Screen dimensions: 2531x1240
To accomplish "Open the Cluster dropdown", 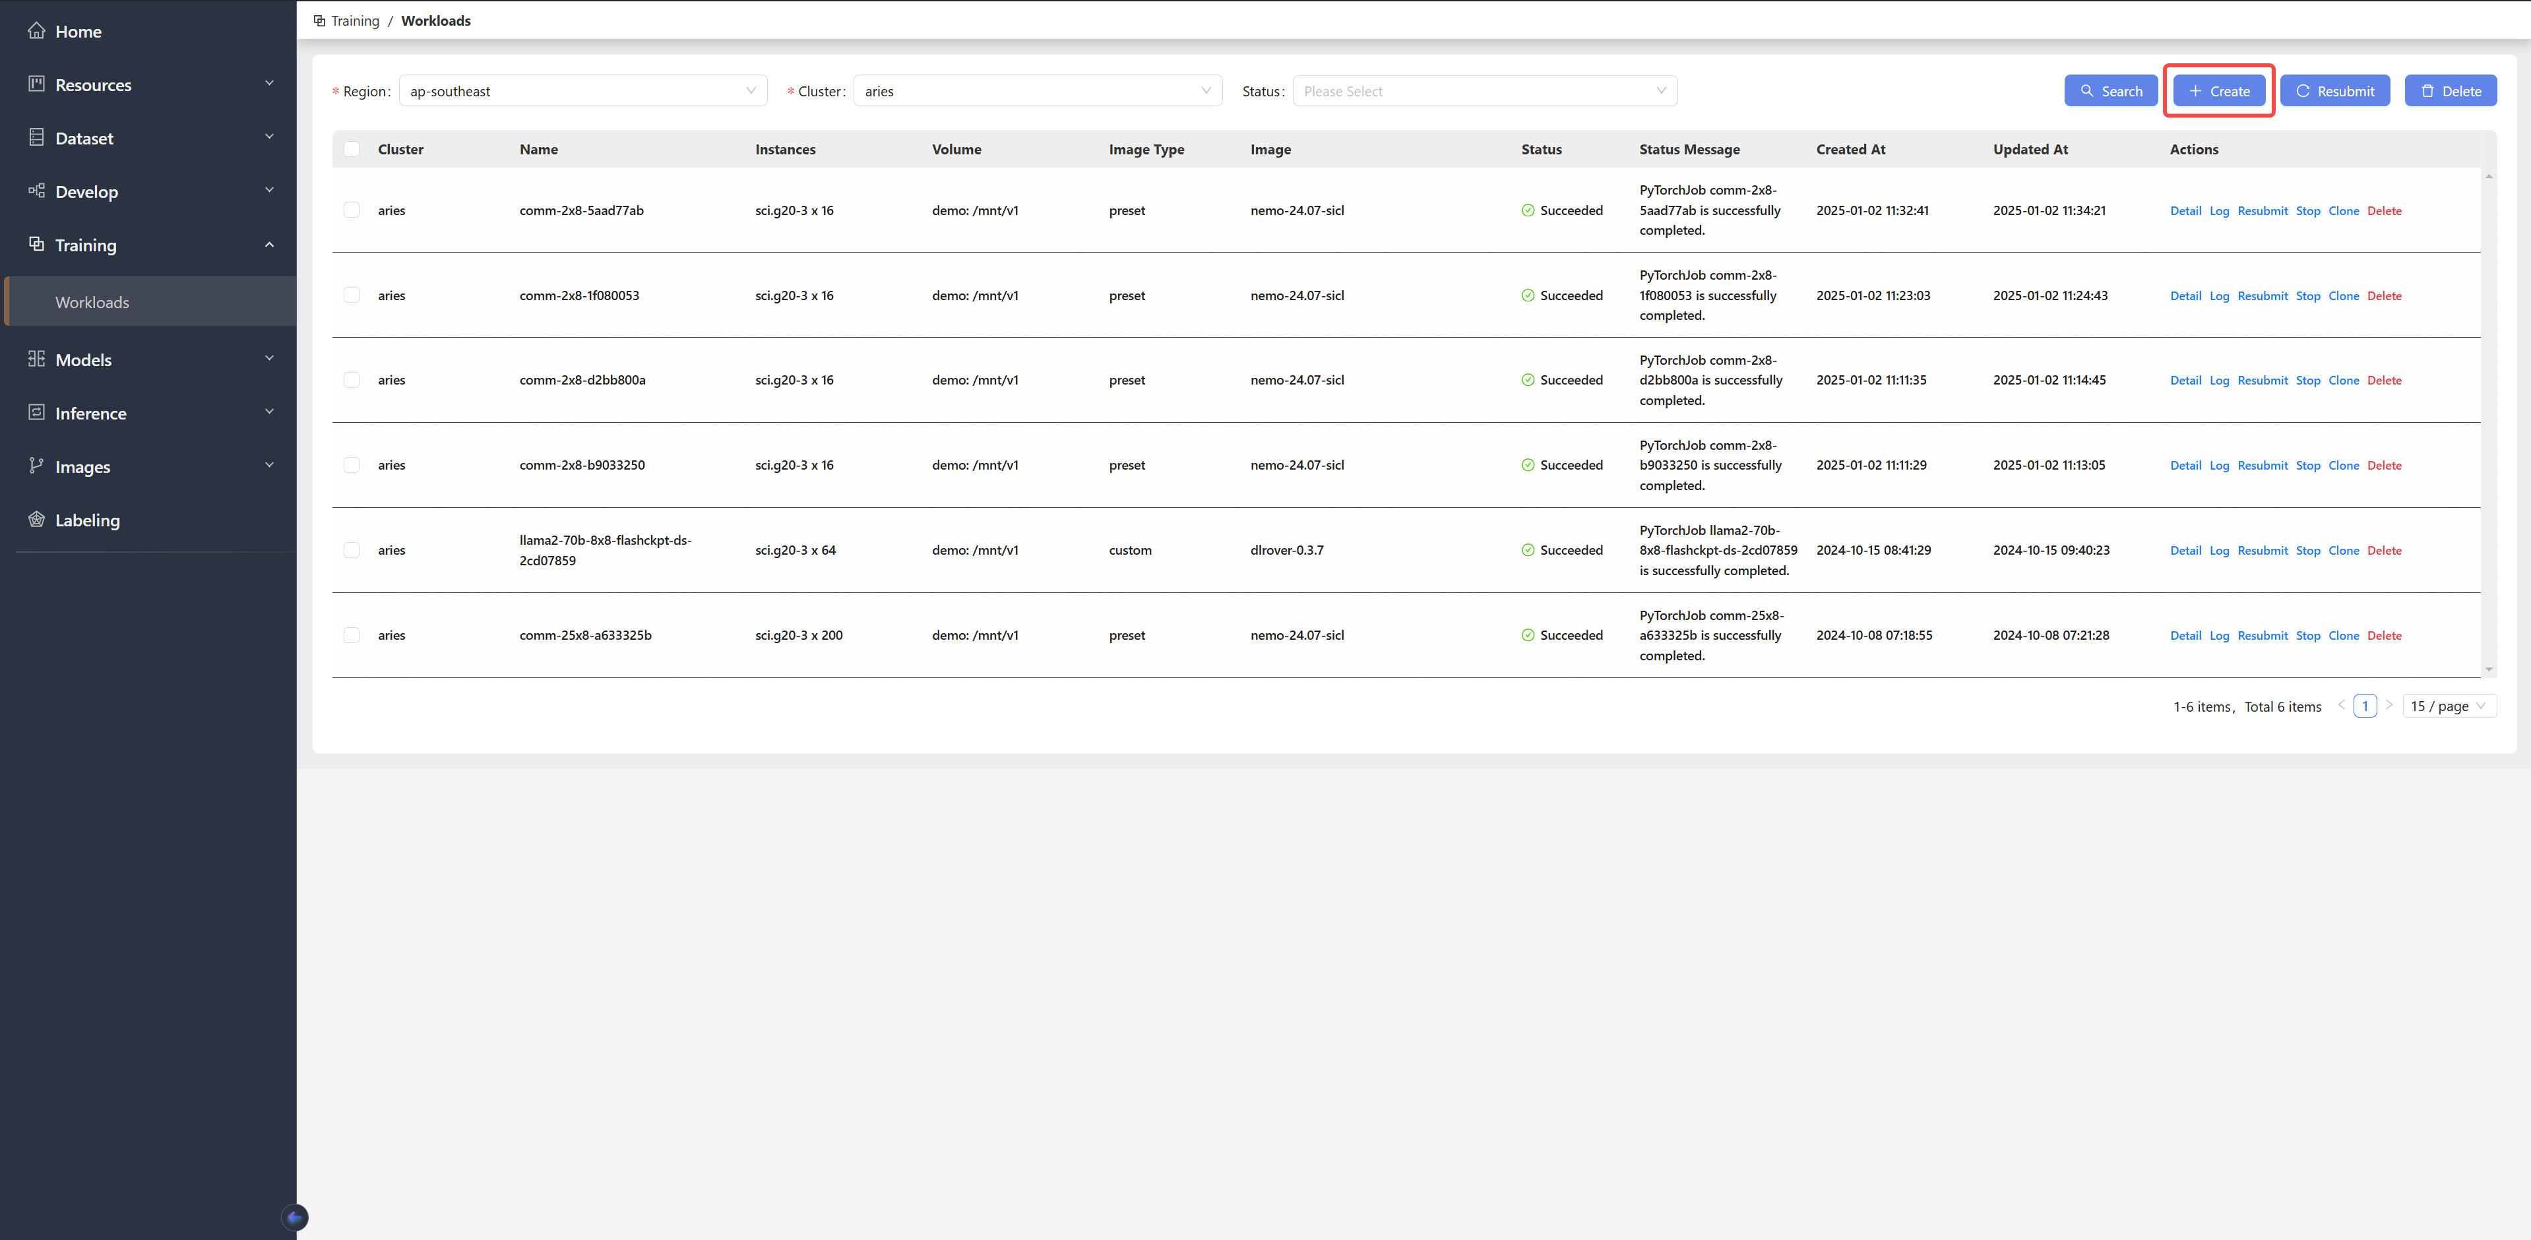I will (1038, 90).
